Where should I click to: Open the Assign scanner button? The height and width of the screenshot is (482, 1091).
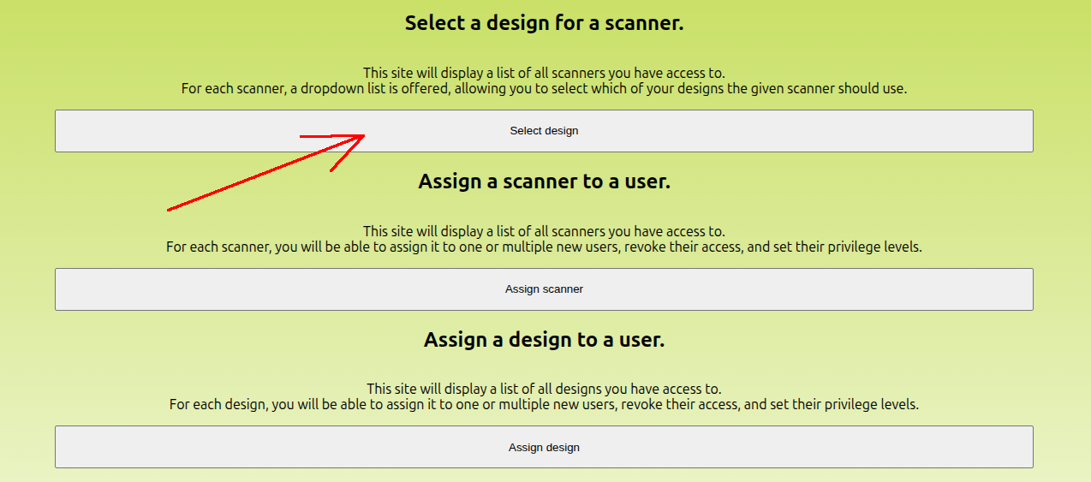(544, 289)
